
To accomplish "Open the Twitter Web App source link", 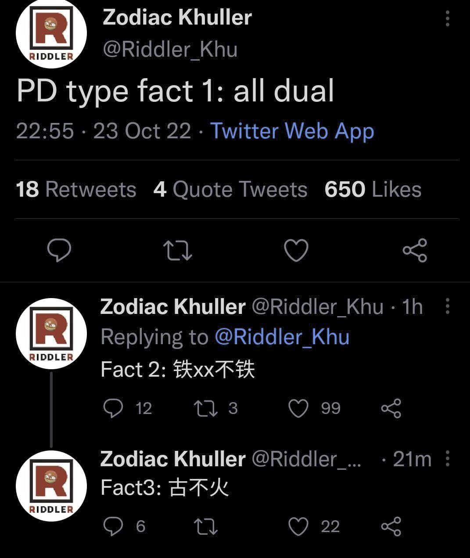I will click(292, 131).
